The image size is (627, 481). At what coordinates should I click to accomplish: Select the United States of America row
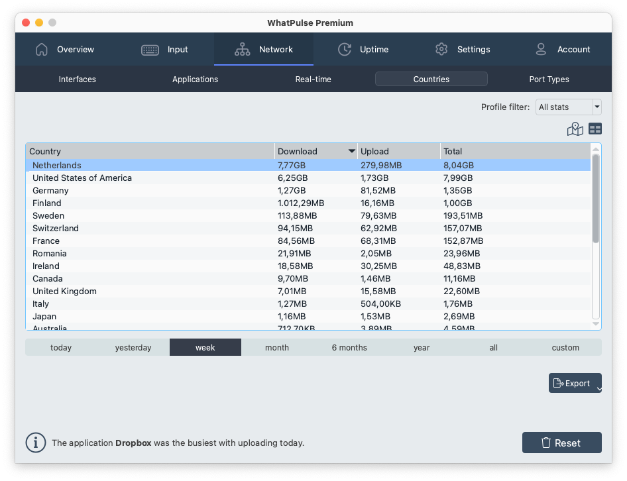(x=308, y=178)
